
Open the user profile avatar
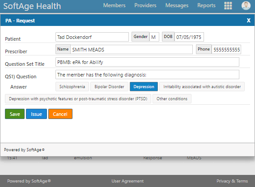pyautogui.click(x=246, y=6)
